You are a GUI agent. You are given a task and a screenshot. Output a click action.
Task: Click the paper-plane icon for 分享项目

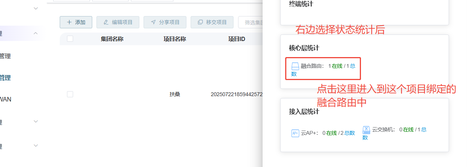tap(153, 22)
